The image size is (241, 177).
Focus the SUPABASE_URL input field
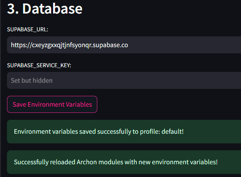point(124,45)
